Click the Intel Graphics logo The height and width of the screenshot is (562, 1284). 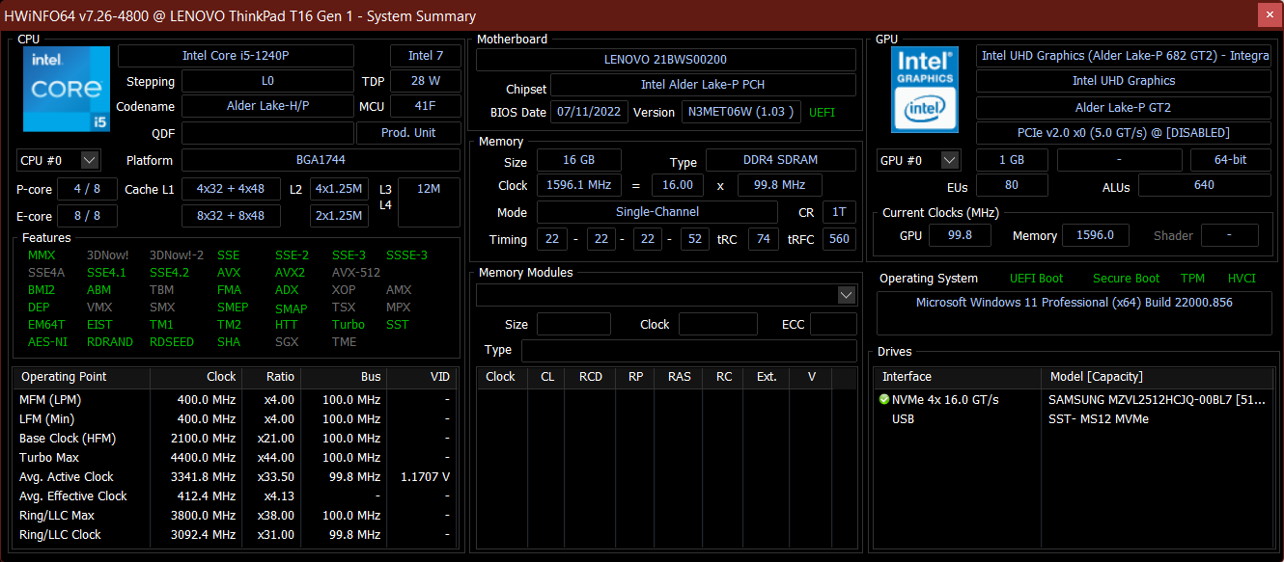926,90
